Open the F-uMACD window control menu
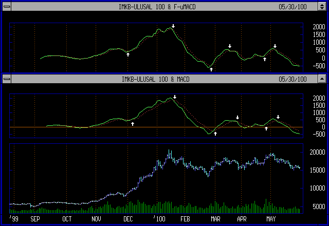 (x=6, y=7)
